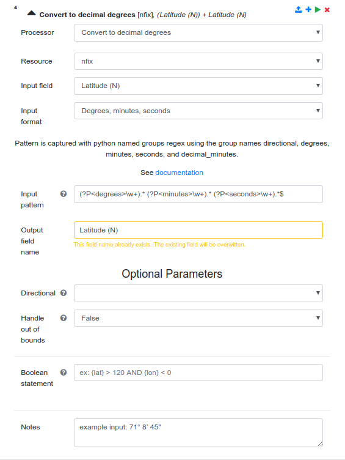Click the help icon next to Directional

[64, 293]
